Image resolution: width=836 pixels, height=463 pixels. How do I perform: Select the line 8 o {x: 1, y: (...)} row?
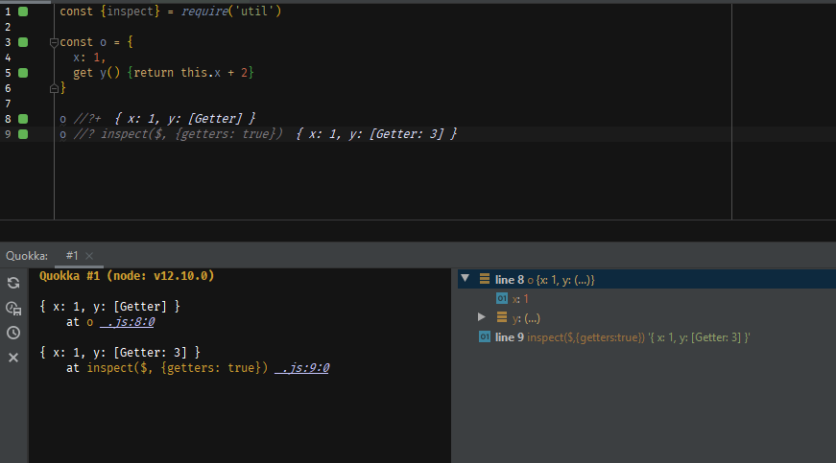[x=647, y=279]
